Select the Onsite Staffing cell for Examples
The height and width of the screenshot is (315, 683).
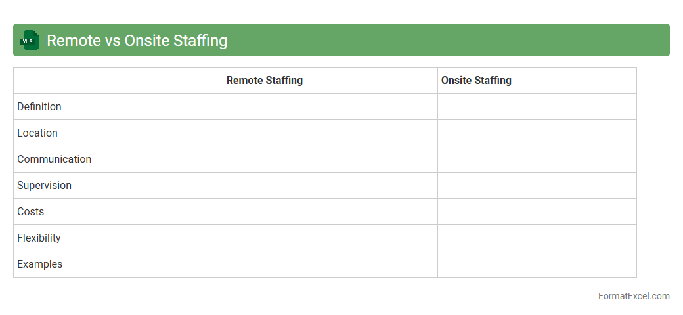tap(537, 264)
